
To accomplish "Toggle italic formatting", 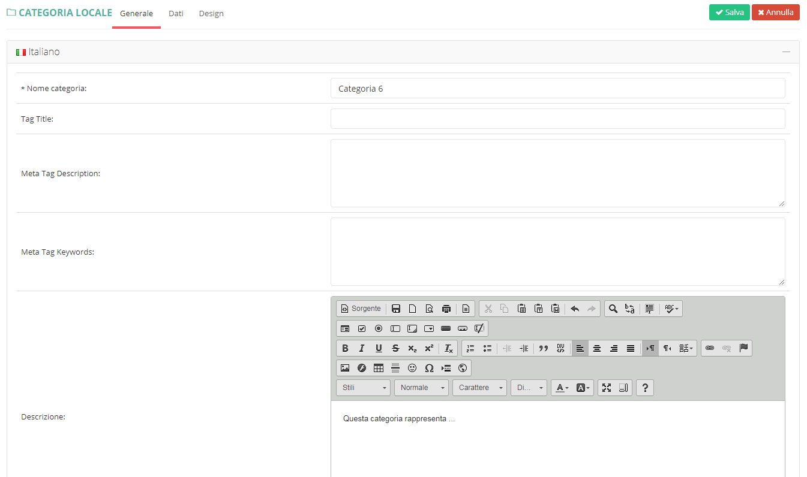I will pos(362,348).
